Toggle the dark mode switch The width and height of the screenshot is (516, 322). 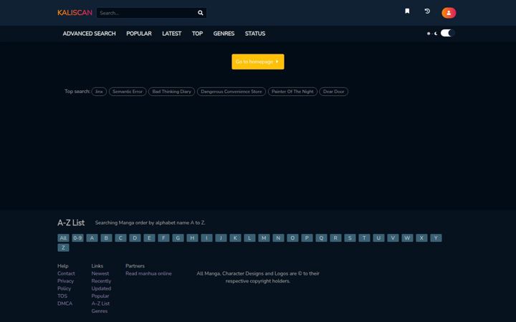click(x=447, y=33)
